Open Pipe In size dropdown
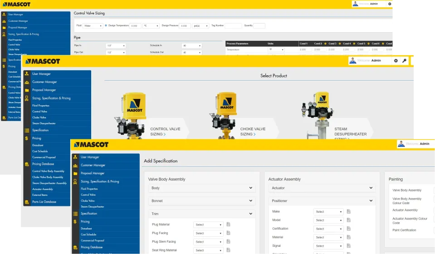The height and width of the screenshot is (254, 435). 116,45
